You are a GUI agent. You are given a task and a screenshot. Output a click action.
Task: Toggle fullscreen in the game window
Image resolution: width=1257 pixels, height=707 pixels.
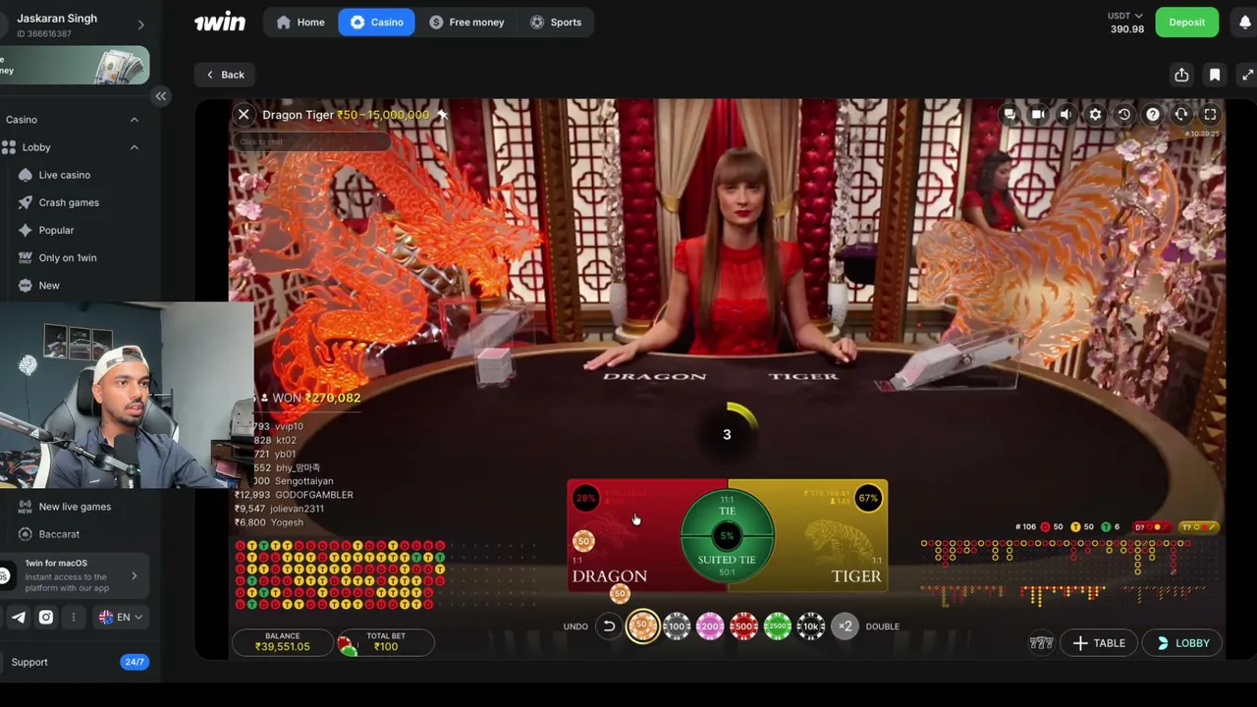tap(1210, 115)
